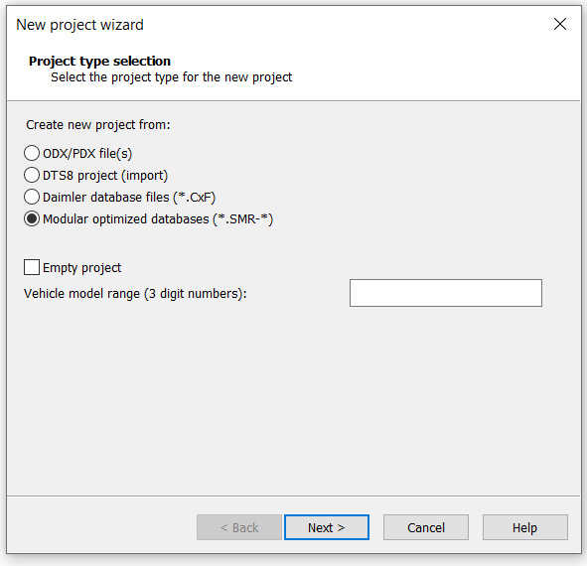Focus the Vehicle model range input field
587x566 pixels.
pos(446,293)
